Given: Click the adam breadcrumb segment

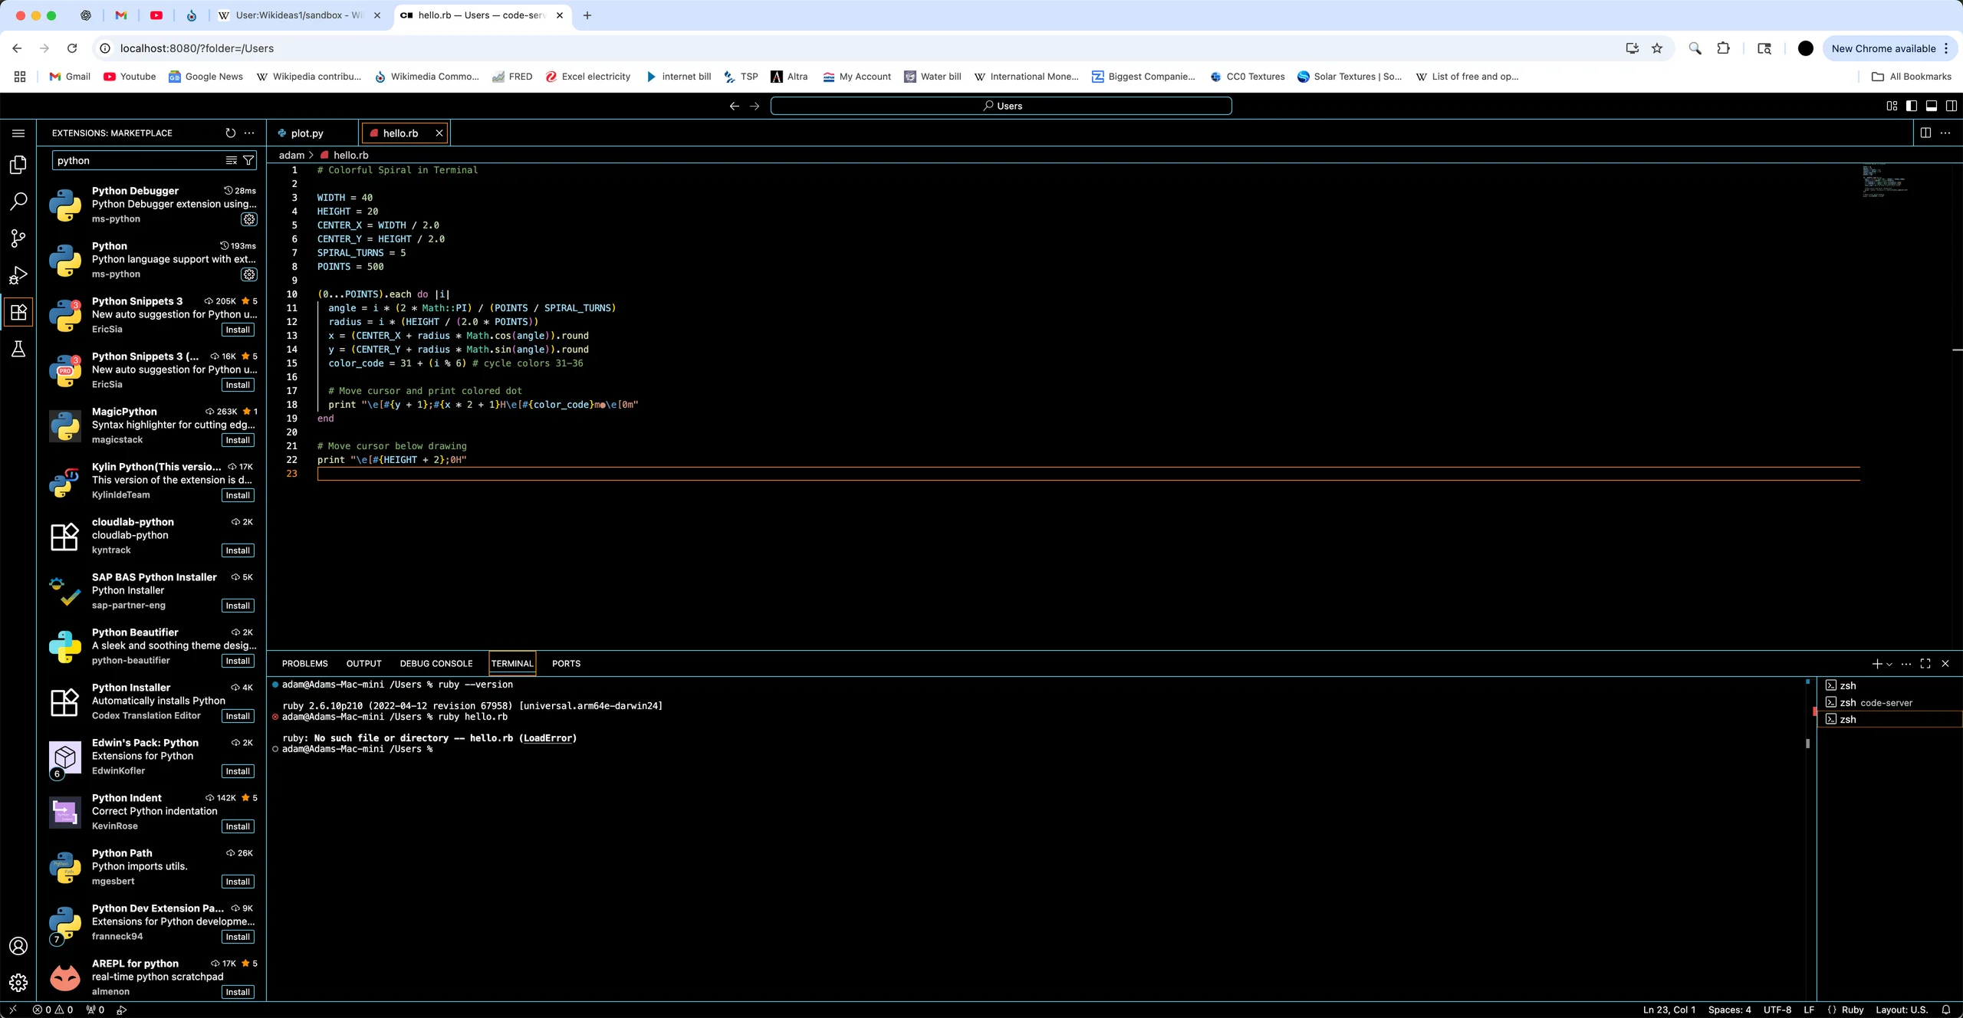Looking at the screenshot, I should (x=291, y=155).
